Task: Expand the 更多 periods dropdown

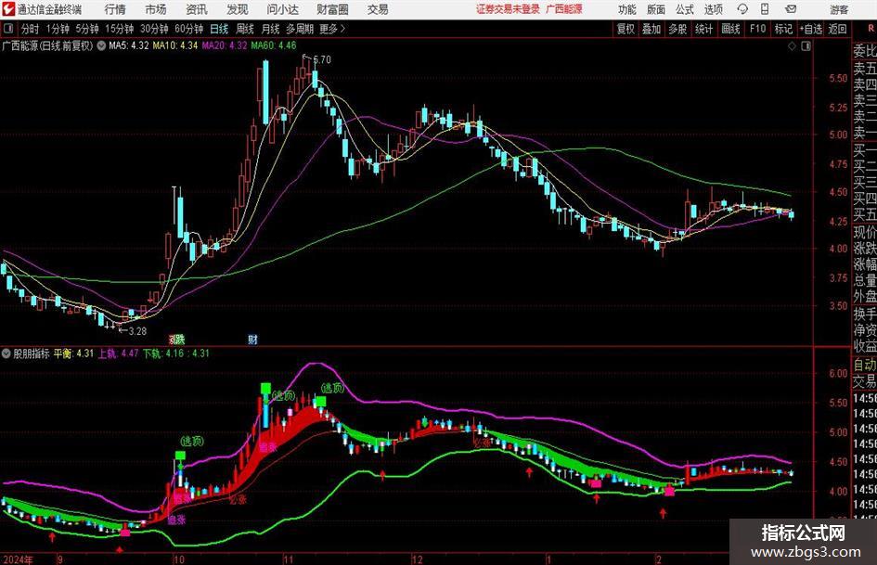Action: pos(332,29)
